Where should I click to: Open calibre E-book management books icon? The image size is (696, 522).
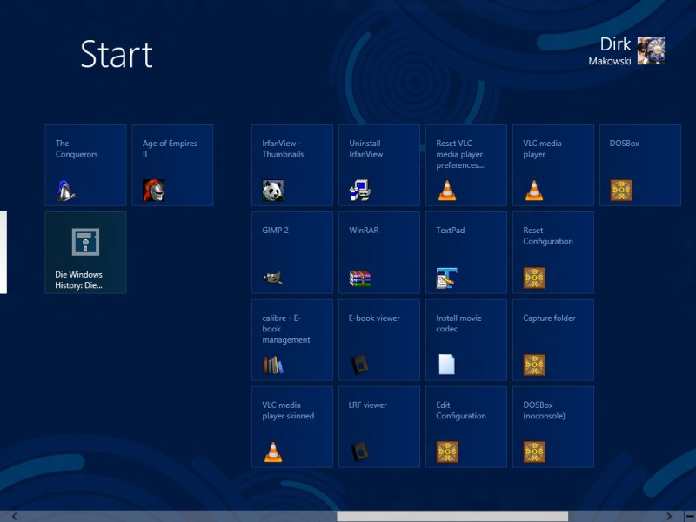tap(273, 365)
